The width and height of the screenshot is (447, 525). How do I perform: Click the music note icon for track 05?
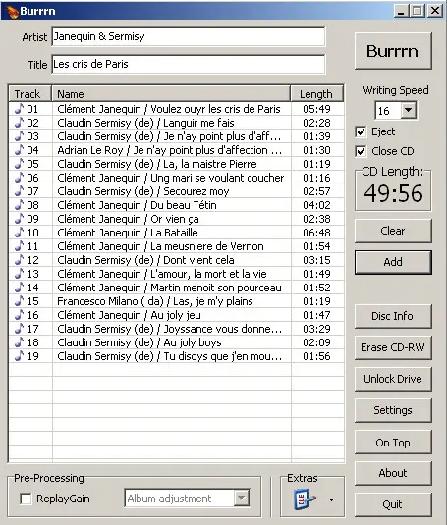20,164
